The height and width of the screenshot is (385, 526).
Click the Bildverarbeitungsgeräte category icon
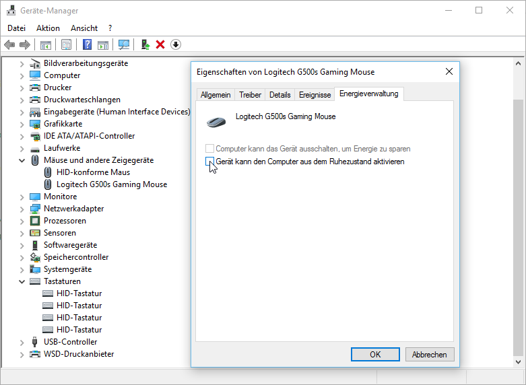(x=35, y=63)
